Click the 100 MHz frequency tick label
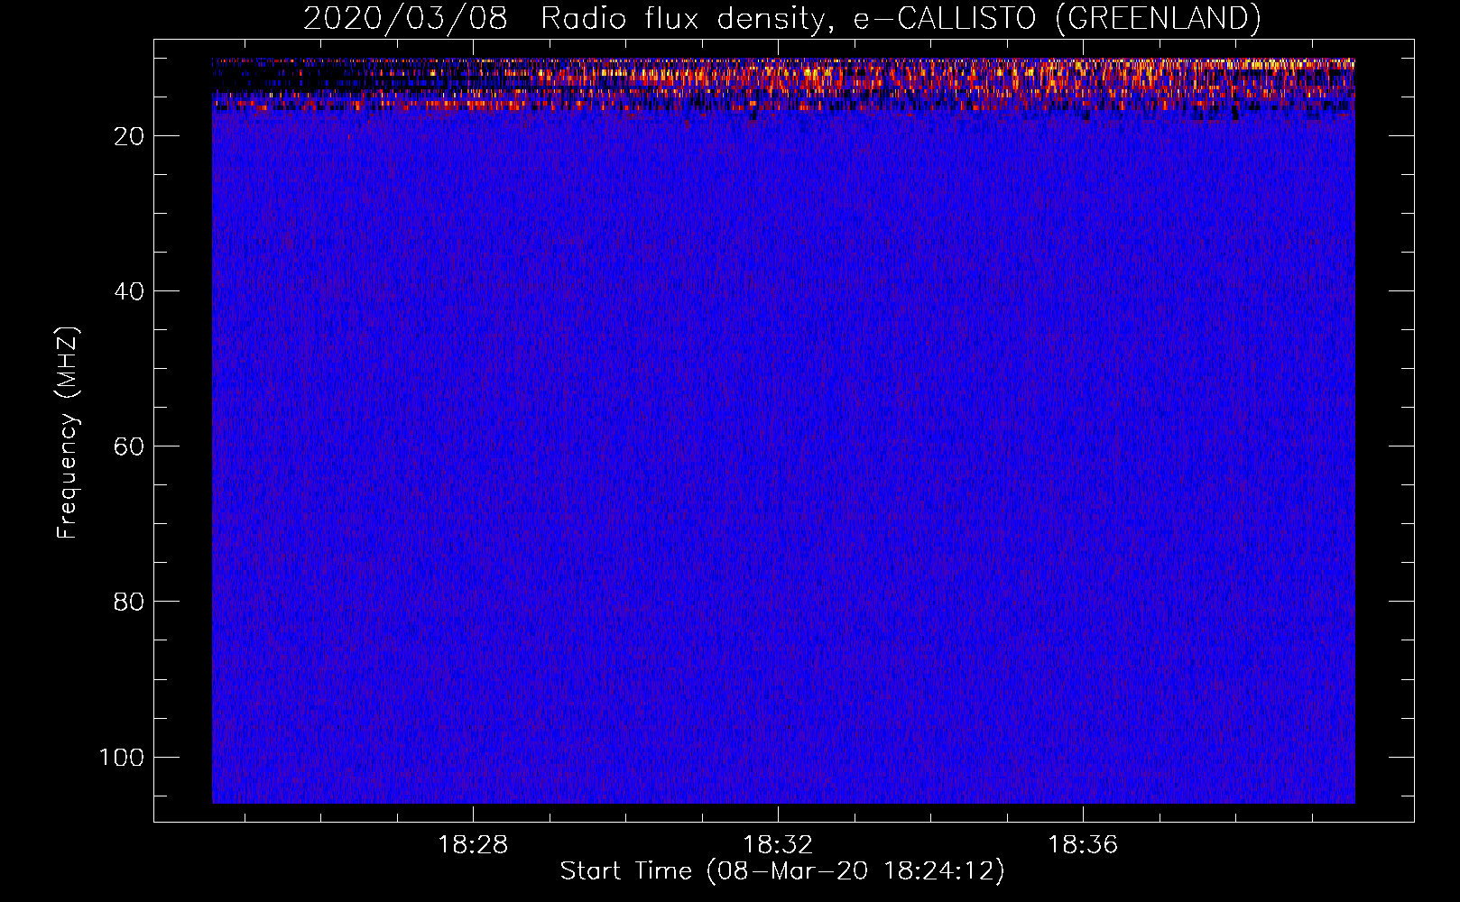 coord(122,757)
